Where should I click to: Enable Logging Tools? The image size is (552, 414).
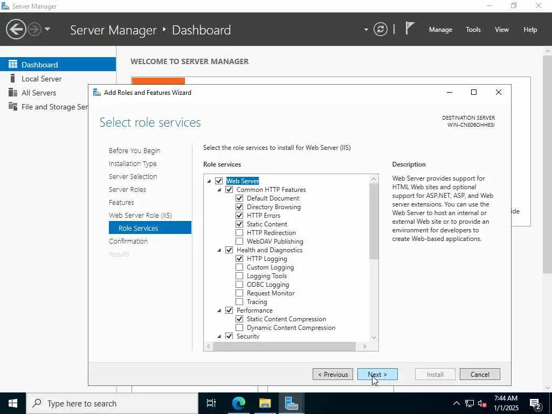[239, 275]
